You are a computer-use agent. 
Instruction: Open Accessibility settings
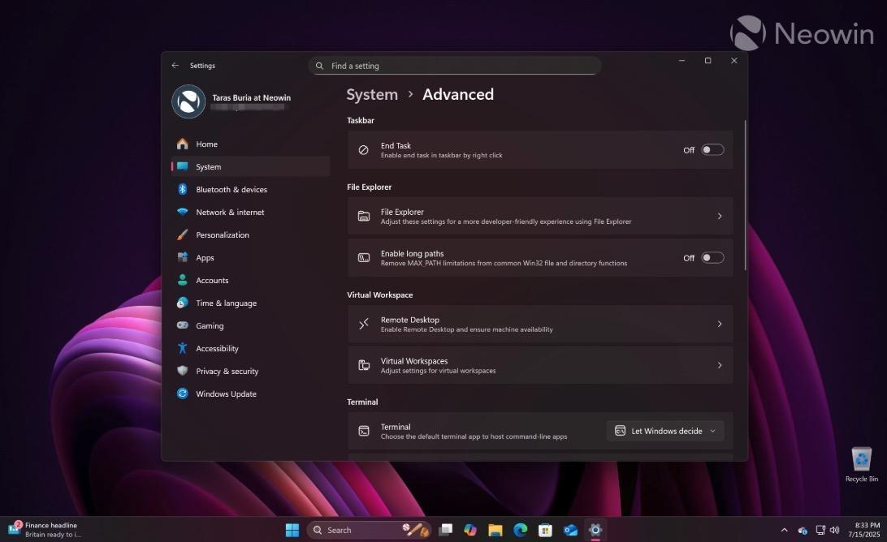click(x=217, y=348)
